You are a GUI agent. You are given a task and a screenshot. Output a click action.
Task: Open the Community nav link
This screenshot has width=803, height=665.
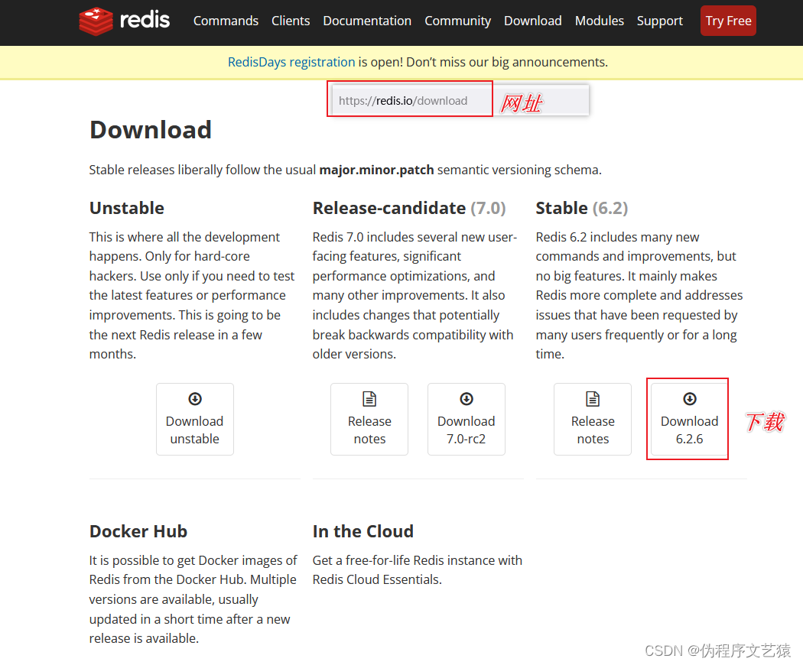tap(458, 21)
